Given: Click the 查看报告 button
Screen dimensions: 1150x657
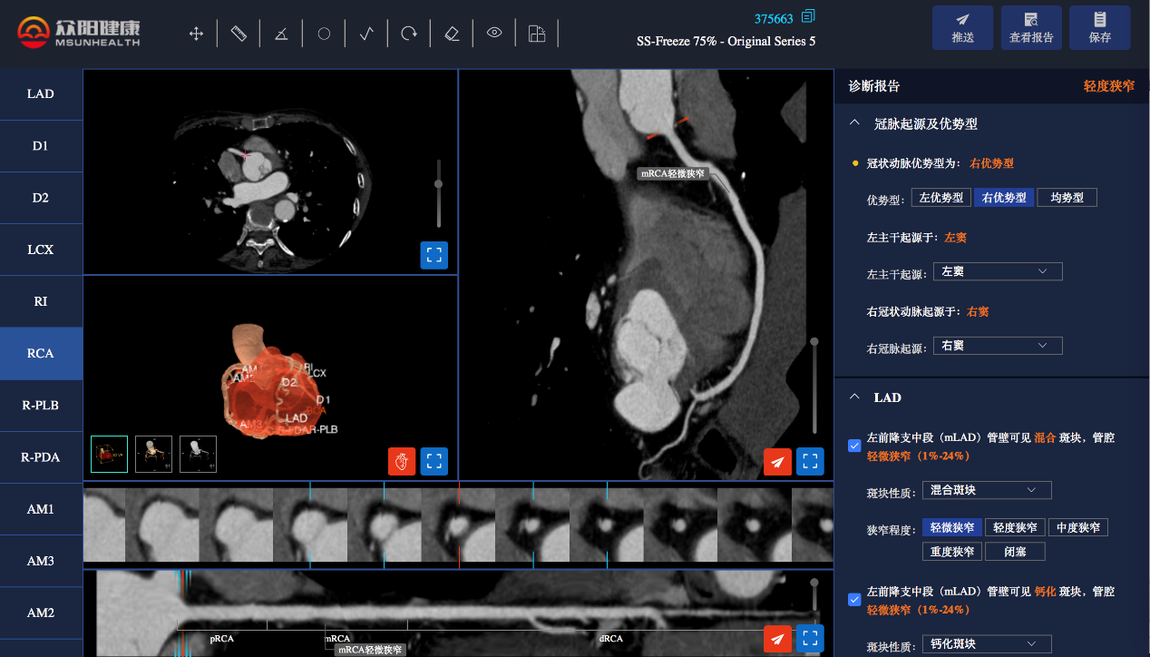Looking at the screenshot, I should pos(1031,27).
